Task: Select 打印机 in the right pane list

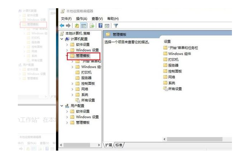Action: coord(173,59)
